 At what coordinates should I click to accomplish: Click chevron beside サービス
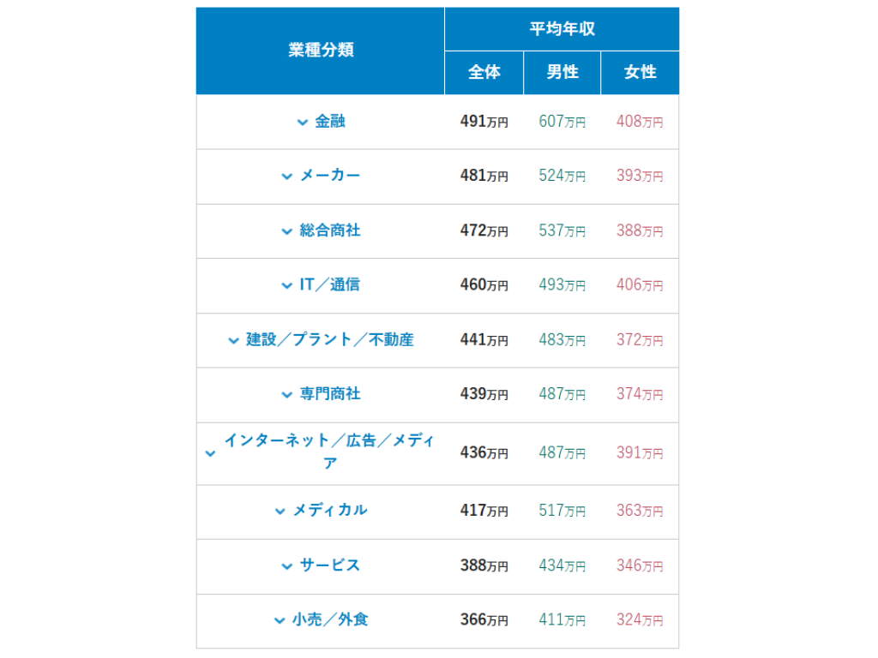coord(286,566)
